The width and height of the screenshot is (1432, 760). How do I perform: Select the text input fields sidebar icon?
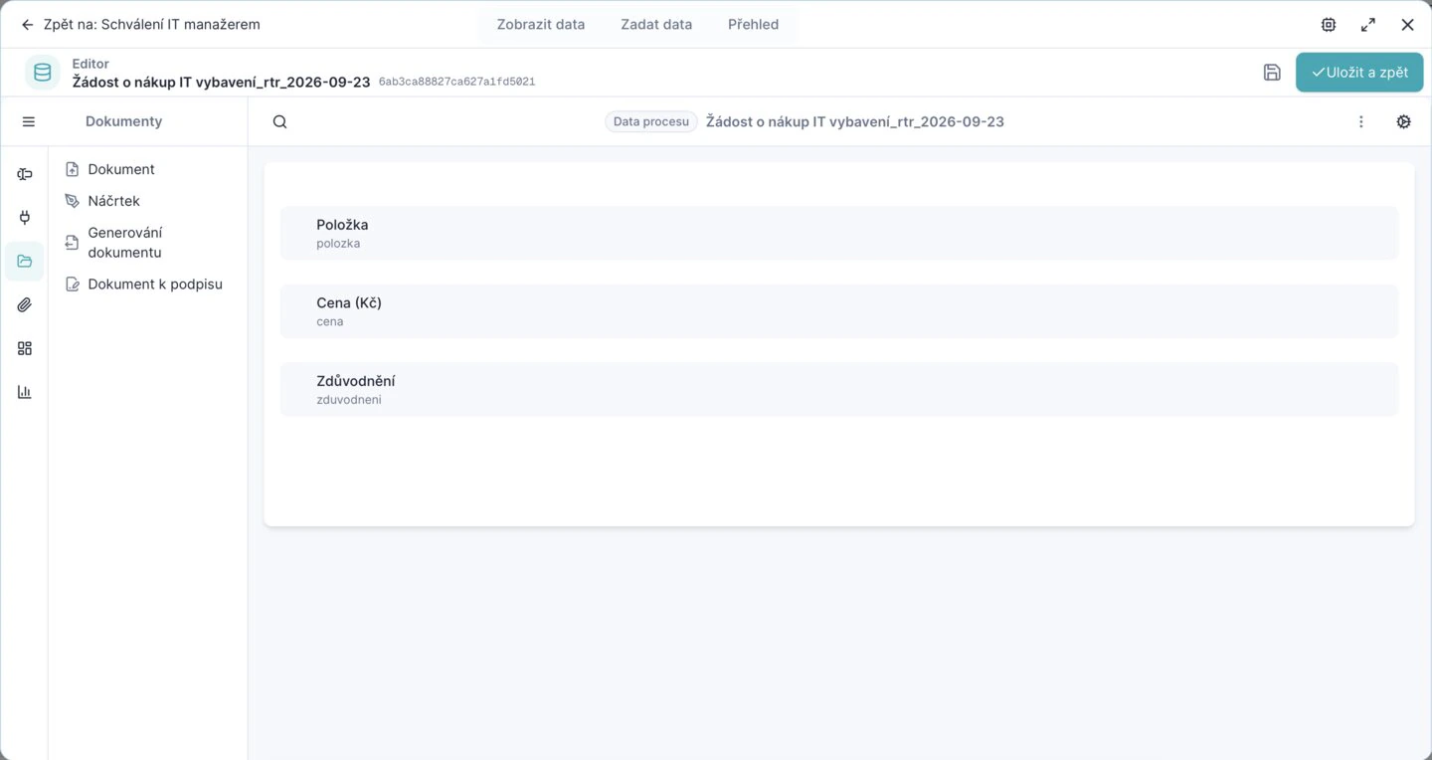(x=25, y=174)
